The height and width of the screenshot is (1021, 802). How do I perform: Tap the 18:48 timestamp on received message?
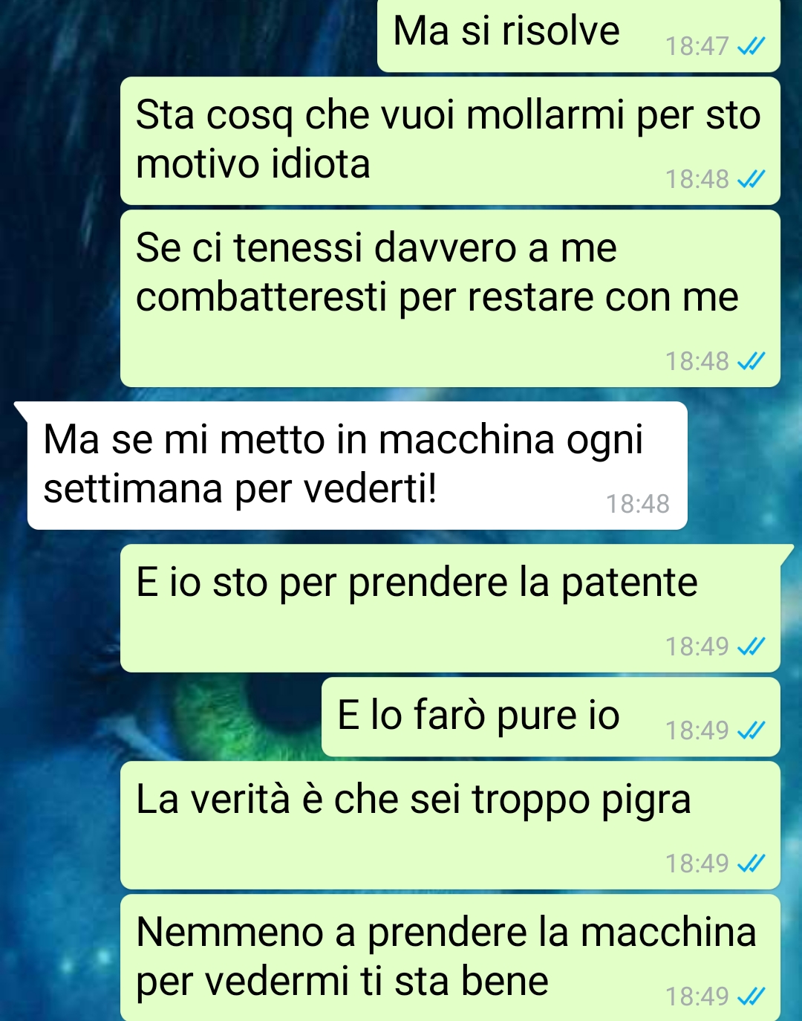click(637, 504)
